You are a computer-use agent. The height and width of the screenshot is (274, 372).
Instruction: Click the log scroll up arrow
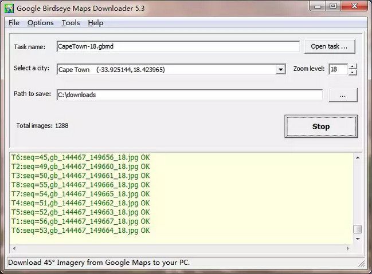tap(358, 158)
